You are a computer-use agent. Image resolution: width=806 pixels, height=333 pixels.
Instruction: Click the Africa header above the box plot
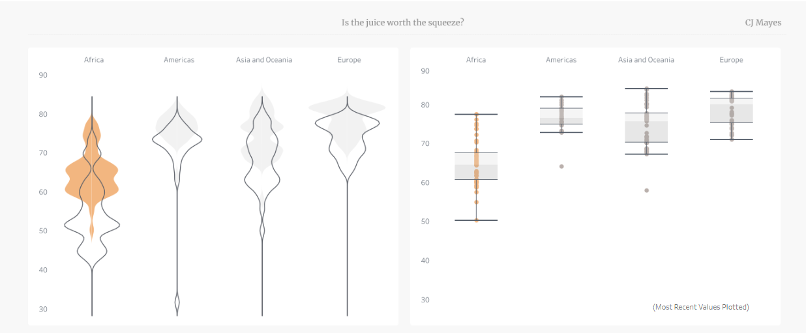pos(476,60)
